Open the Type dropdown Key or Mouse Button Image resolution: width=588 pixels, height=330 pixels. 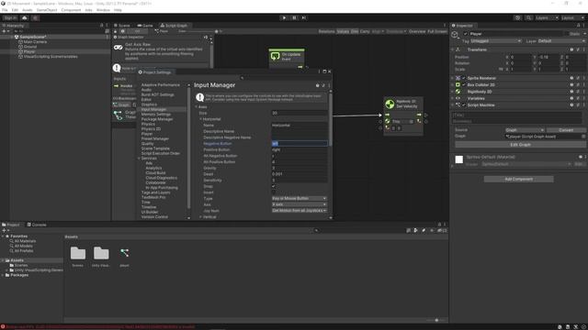pyautogui.click(x=300, y=198)
